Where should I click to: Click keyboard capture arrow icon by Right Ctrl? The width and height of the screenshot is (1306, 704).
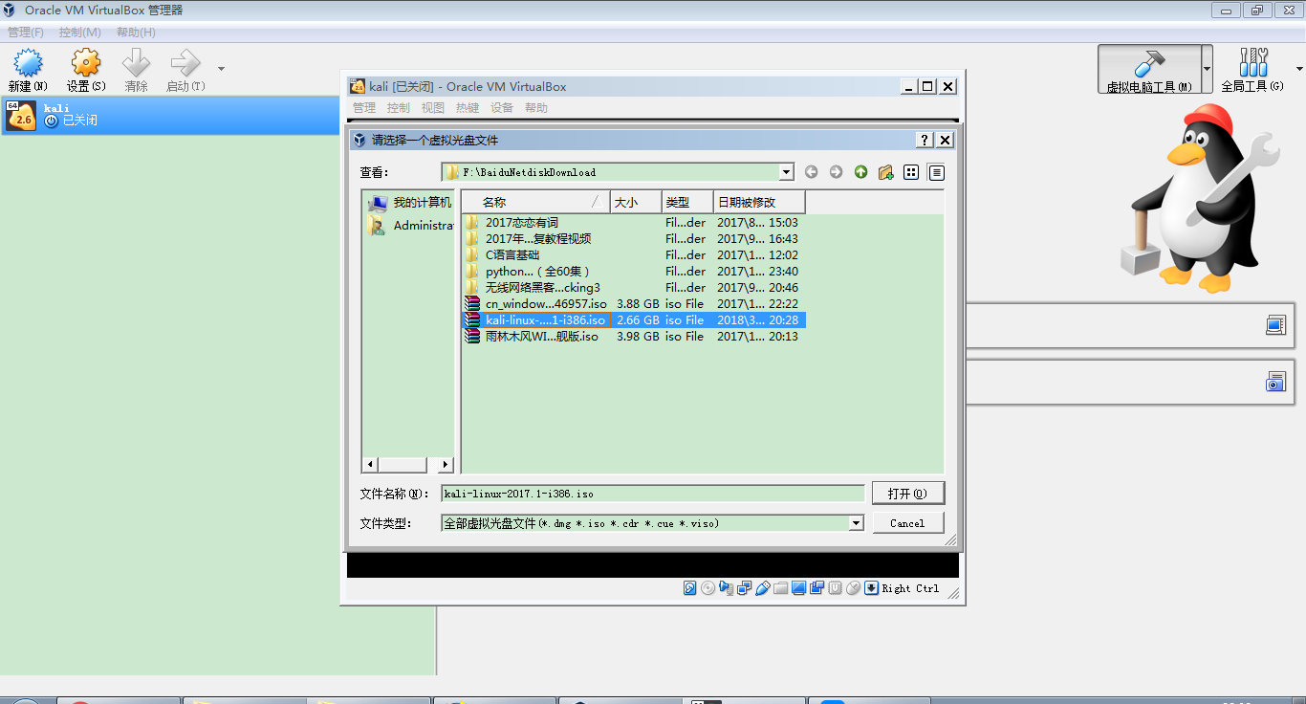(871, 588)
